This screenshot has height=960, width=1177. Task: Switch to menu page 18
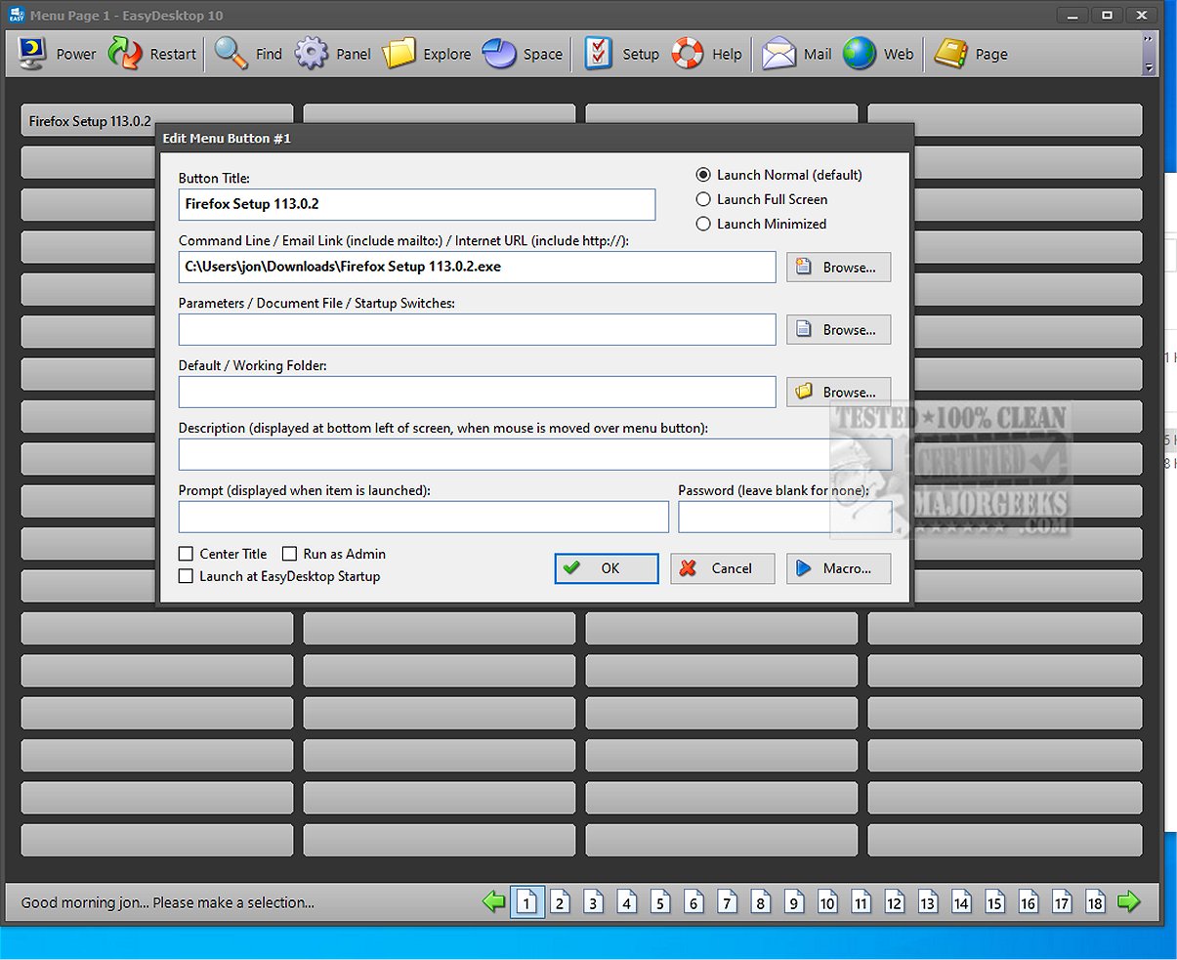(1095, 901)
